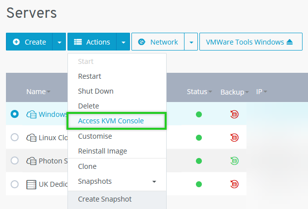Expand the Snapshots submenu

[x=154, y=182]
